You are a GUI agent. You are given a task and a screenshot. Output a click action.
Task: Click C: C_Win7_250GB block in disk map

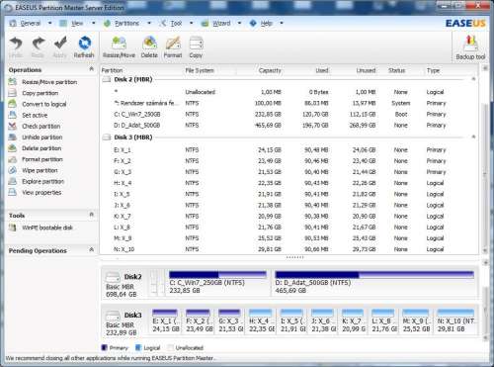[217, 283]
